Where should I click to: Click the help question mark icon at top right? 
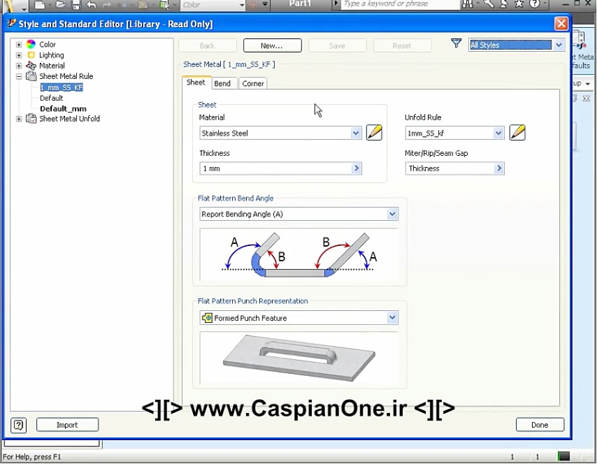point(535,5)
